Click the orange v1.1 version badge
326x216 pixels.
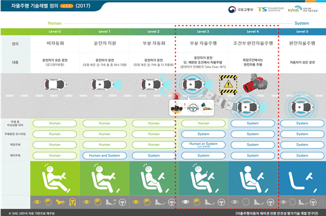pos(67,6)
